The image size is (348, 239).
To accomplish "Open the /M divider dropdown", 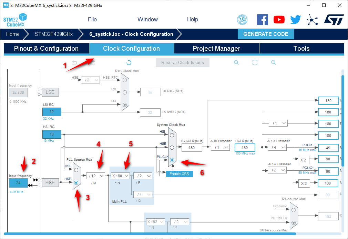I will click(95, 176).
